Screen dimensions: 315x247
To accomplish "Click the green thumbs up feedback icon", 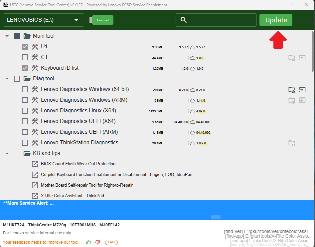I will pos(88,242).
